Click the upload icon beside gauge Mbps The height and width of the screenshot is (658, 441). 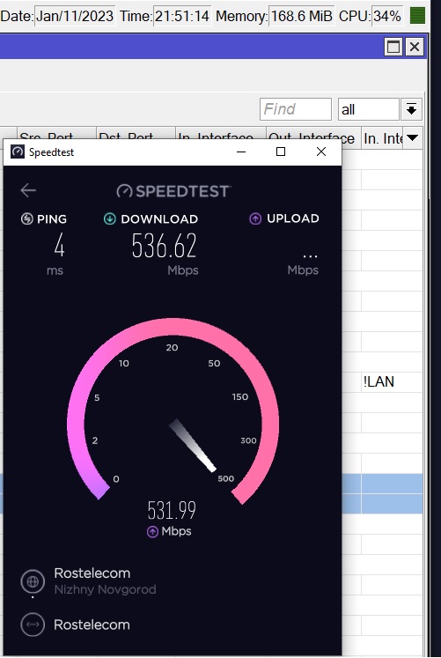[152, 532]
